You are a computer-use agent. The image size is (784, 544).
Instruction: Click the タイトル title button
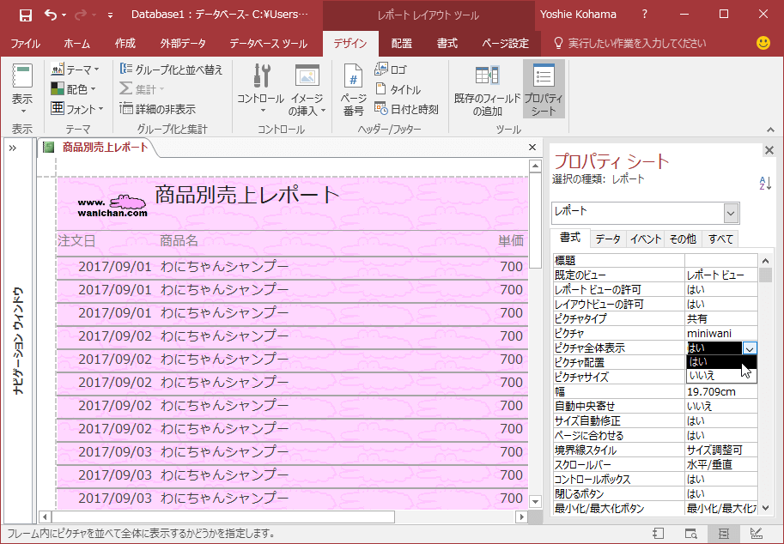[x=398, y=89]
